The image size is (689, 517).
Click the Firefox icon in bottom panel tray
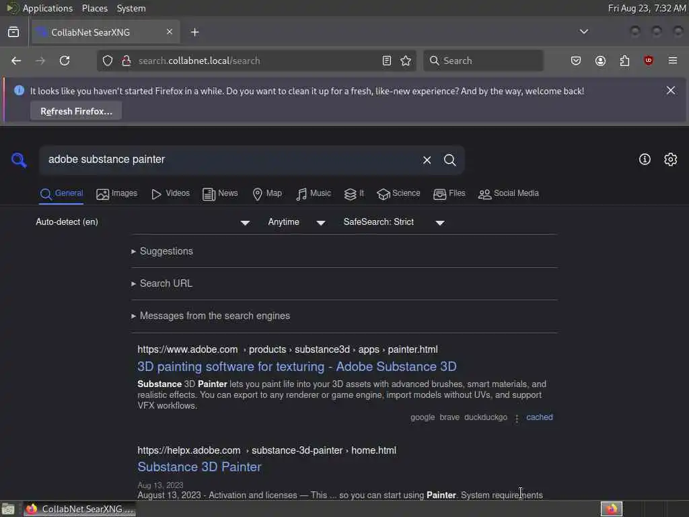tap(612, 509)
